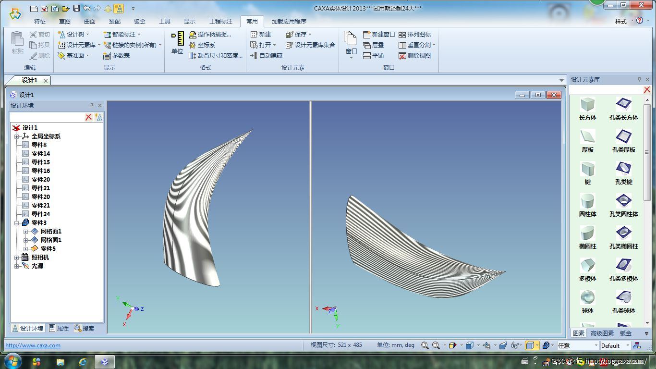This screenshot has height=369, width=656.
Task: Click the 单位 units ruler icon
Action: point(178,39)
